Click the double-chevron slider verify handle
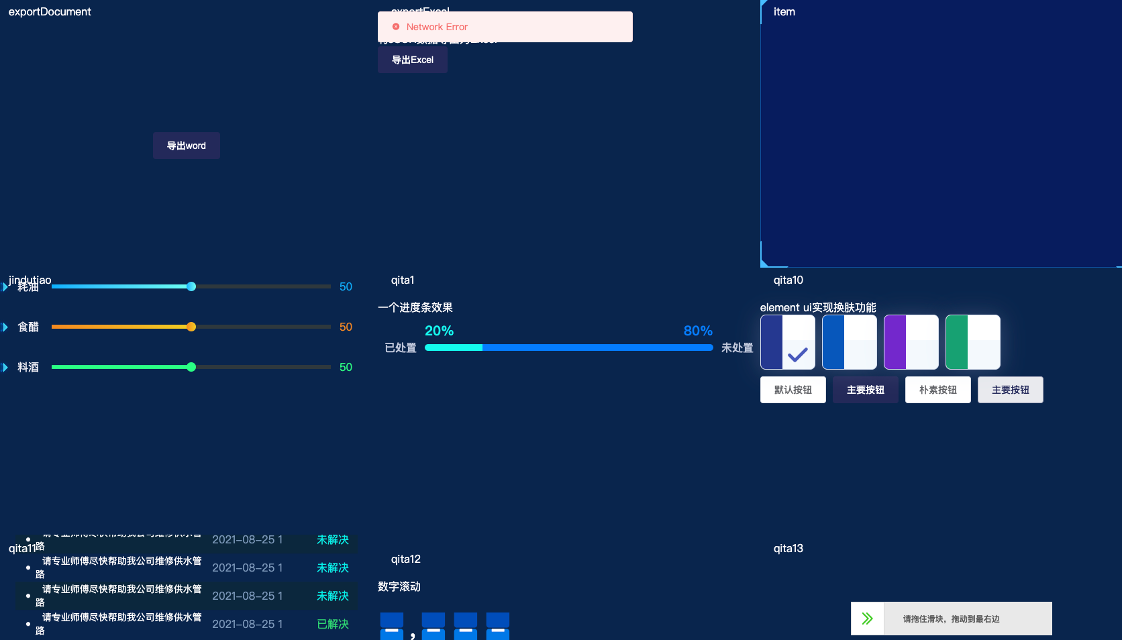Viewport: 1122px width, 640px height. coord(868,619)
